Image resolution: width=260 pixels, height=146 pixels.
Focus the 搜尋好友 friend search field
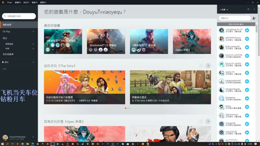coord(235,18)
